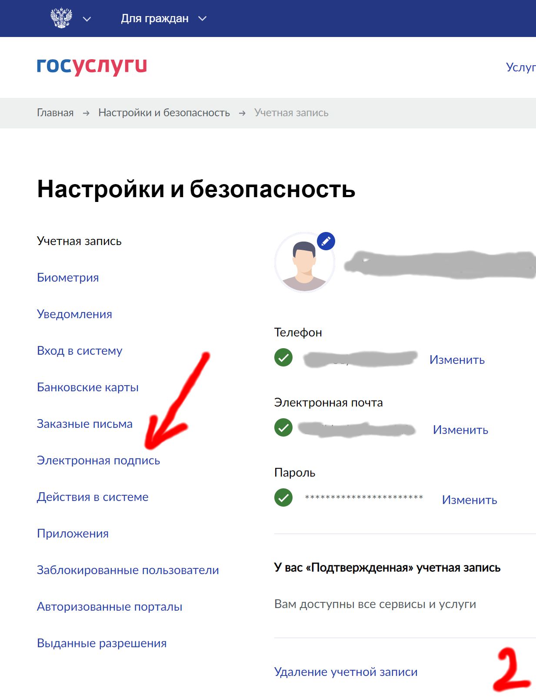
Task: Click «Изменить» next to the email address
Action: 460,430
